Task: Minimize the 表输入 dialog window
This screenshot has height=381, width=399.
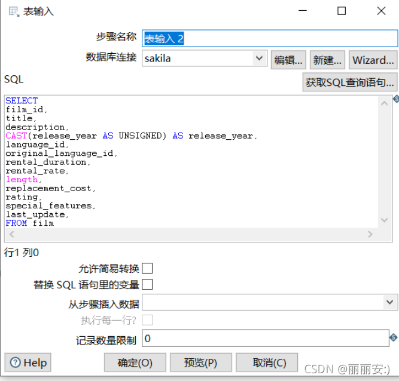Action: (303, 11)
